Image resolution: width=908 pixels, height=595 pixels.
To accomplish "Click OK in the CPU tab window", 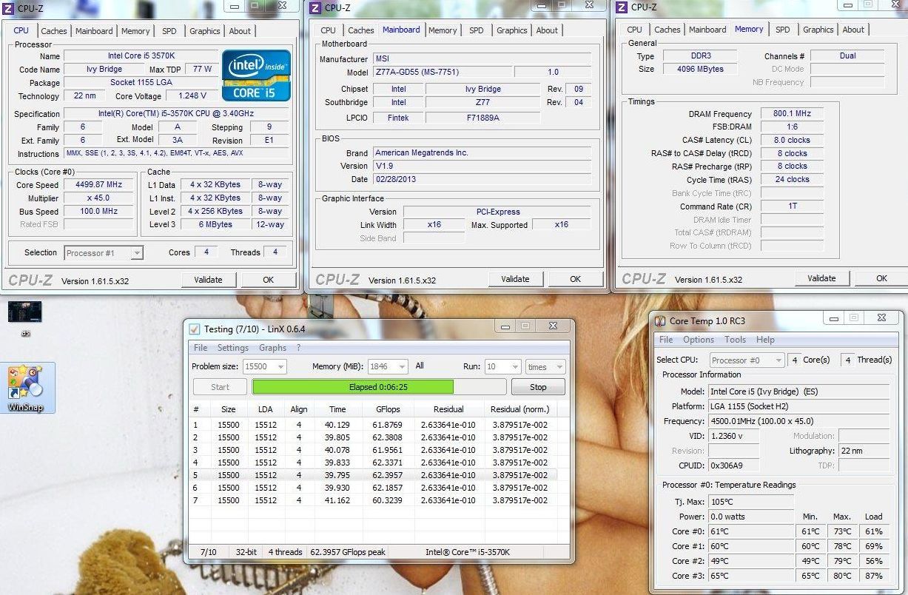I will [268, 280].
